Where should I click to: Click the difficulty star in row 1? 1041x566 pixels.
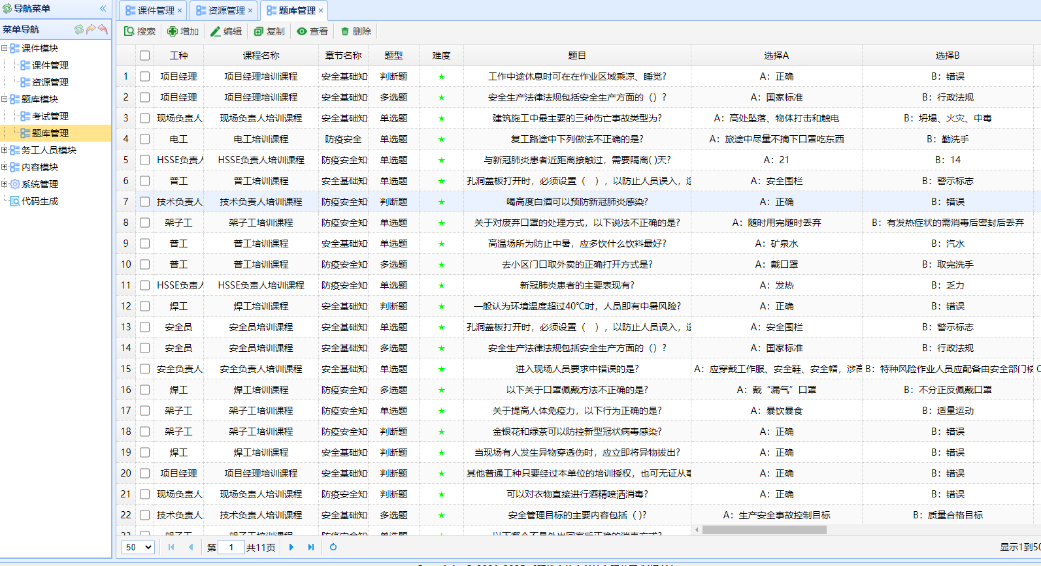(441, 76)
